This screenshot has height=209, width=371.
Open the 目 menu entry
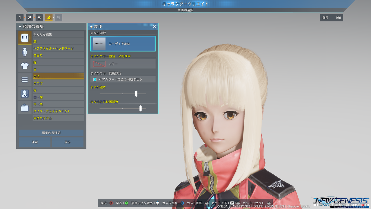coord(59,69)
